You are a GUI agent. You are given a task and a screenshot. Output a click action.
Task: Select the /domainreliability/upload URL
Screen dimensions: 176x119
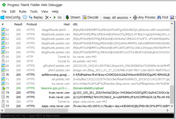coord(88,88)
